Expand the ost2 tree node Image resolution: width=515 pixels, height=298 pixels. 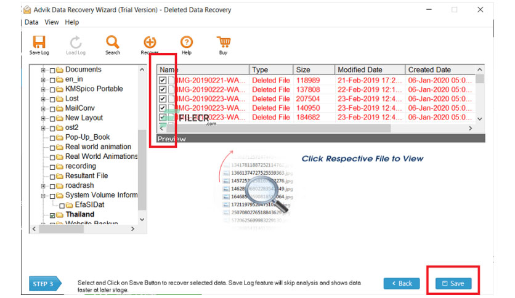43,128
